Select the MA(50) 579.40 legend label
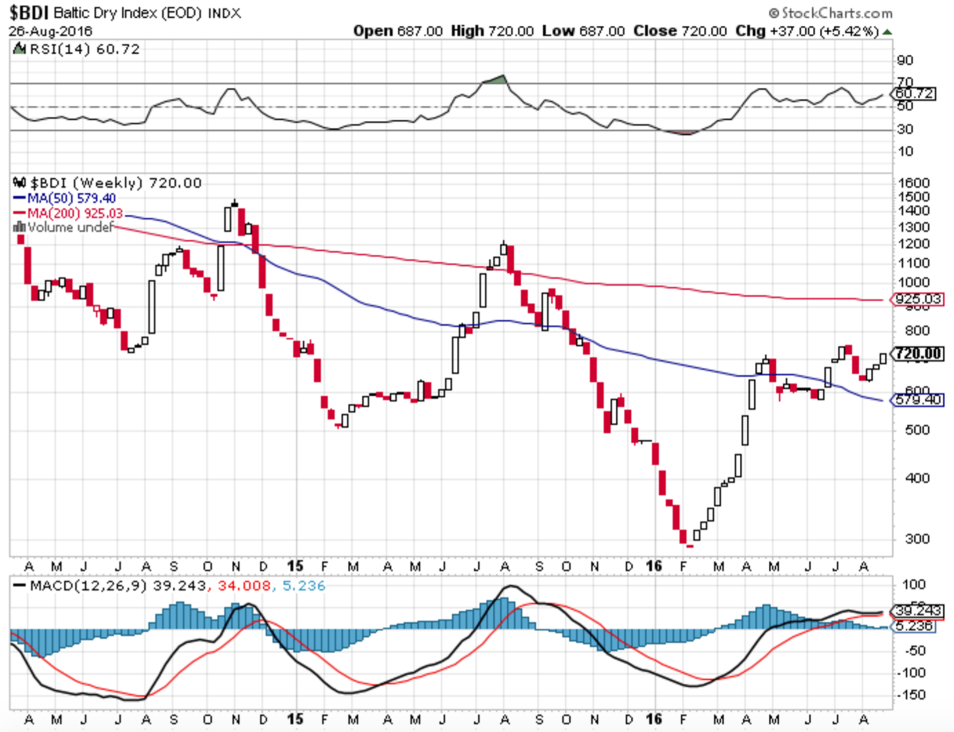The image size is (954, 732). tap(71, 198)
